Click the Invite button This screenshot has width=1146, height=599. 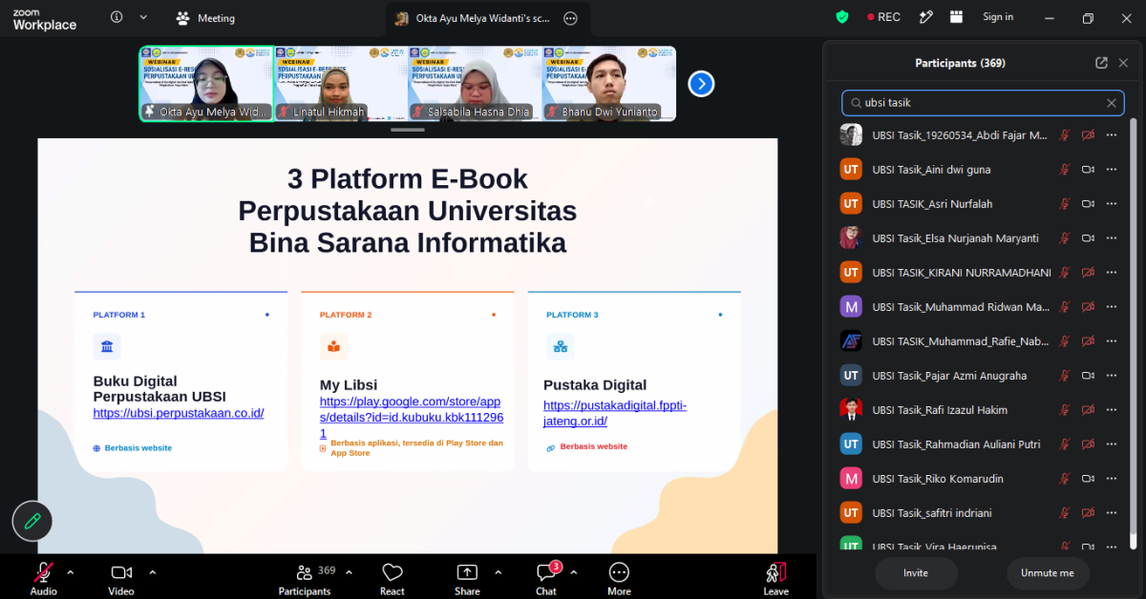pyautogui.click(x=916, y=573)
